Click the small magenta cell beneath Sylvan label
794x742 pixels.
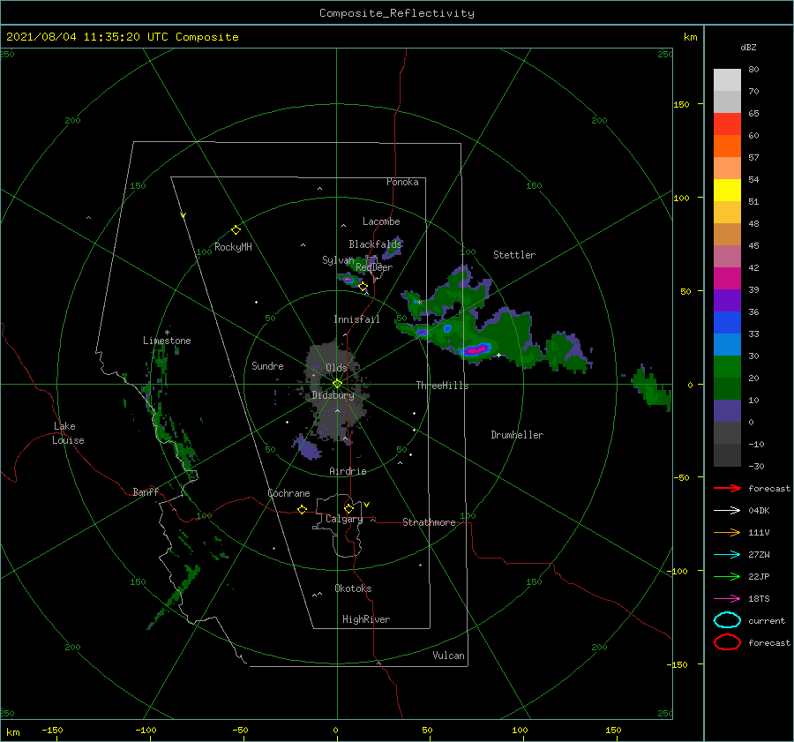(348, 279)
